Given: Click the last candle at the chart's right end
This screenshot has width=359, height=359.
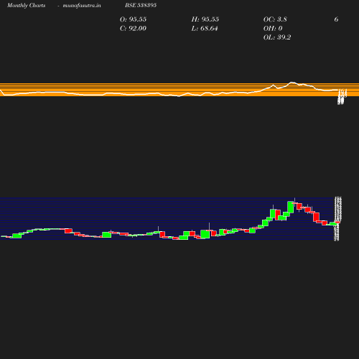Looking at the screenshot, I should tap(337, 223).
